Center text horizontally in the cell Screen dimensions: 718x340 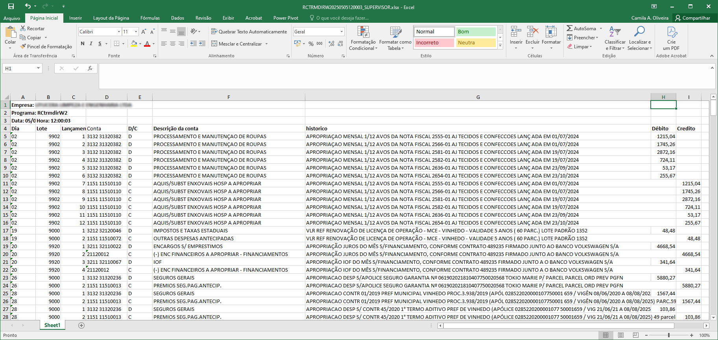[x=173, y=44]
